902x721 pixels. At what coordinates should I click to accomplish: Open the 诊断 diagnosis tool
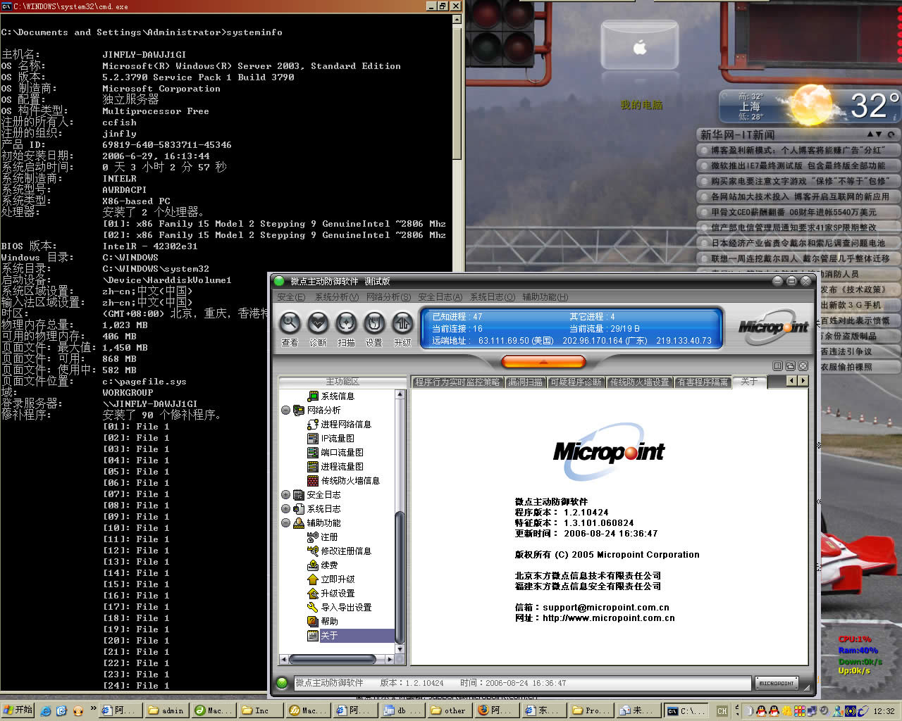coord(318,324)
